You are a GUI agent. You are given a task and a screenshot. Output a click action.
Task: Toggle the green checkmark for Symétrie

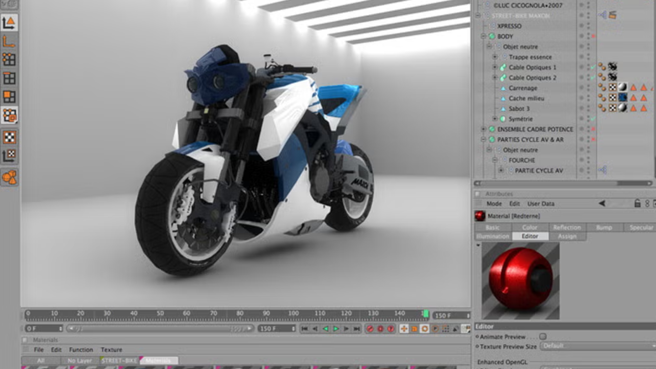pos(593,119)
